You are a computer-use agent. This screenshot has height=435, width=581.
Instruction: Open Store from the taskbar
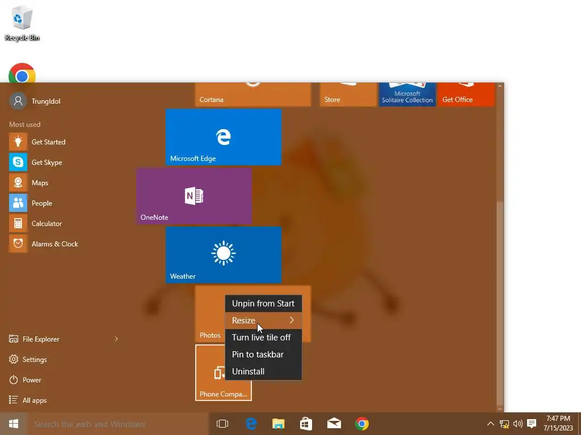pos(306,424)
